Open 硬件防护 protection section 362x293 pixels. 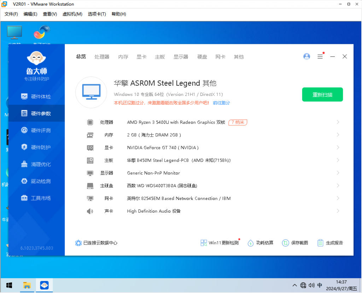click(x=36, y=147)
